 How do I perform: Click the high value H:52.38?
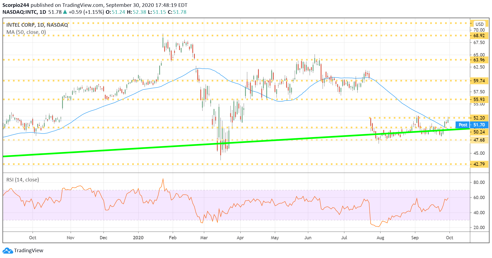136,12
